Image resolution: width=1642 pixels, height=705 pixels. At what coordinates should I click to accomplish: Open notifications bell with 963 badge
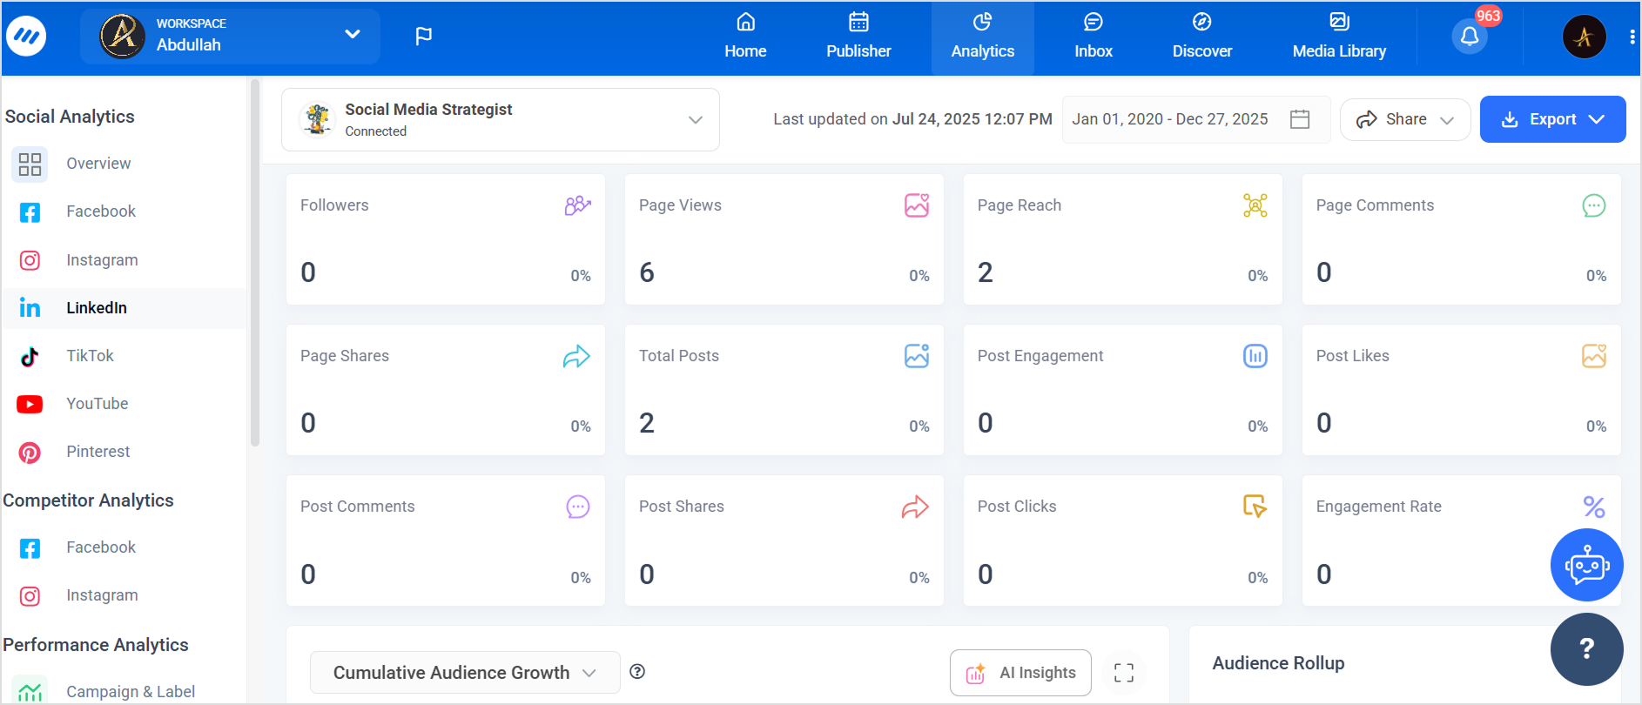coord(1470,36)
